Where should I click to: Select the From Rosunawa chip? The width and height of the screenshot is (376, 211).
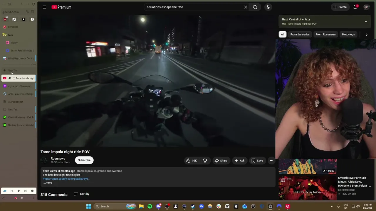coord(325,34)
